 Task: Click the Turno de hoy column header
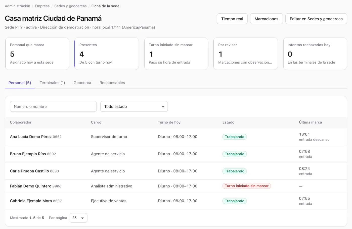click(169, 122)
